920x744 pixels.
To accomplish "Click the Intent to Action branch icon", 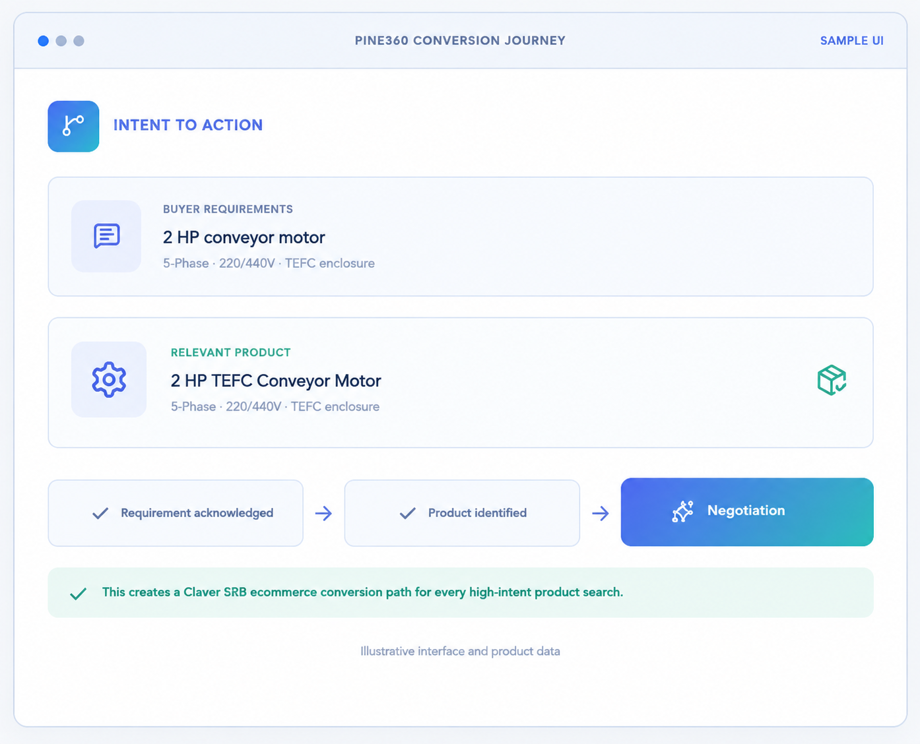I will tap(73, 126).
